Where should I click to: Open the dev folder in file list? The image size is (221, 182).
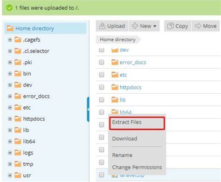tap(124, 50)
